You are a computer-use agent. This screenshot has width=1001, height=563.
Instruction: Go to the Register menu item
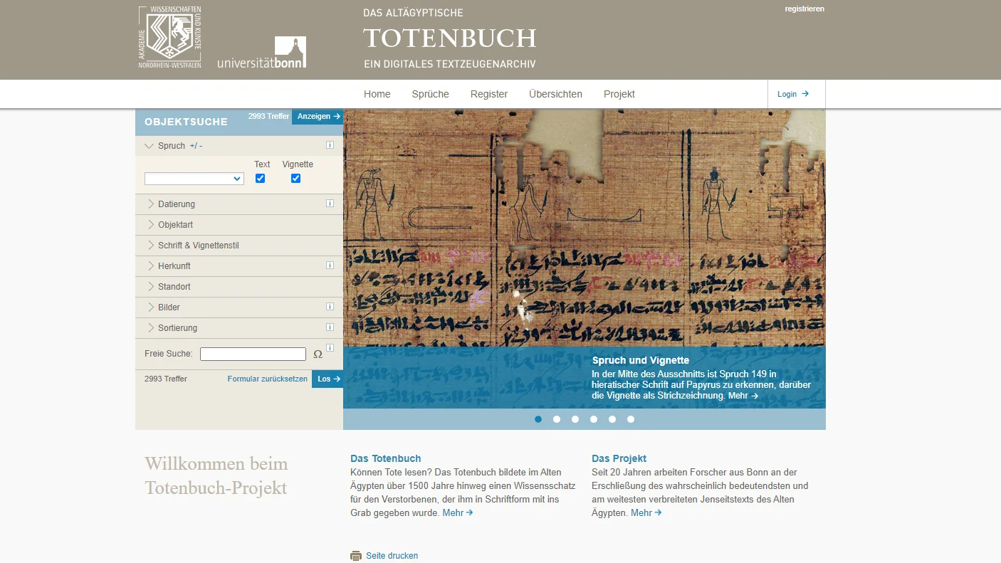click(x=488, y=94)
